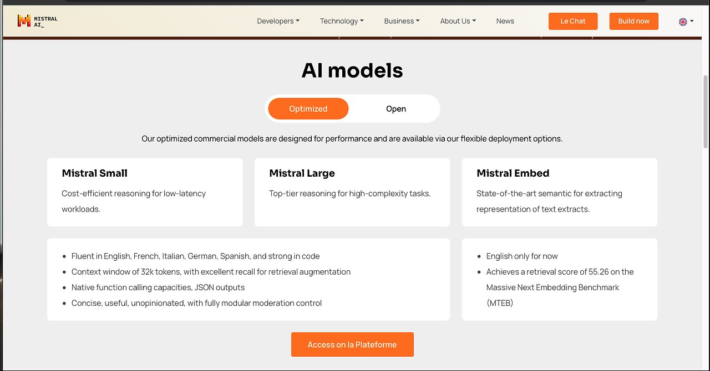Expand the Developers menu
This screenshot has height=371, width=710.
278,21
